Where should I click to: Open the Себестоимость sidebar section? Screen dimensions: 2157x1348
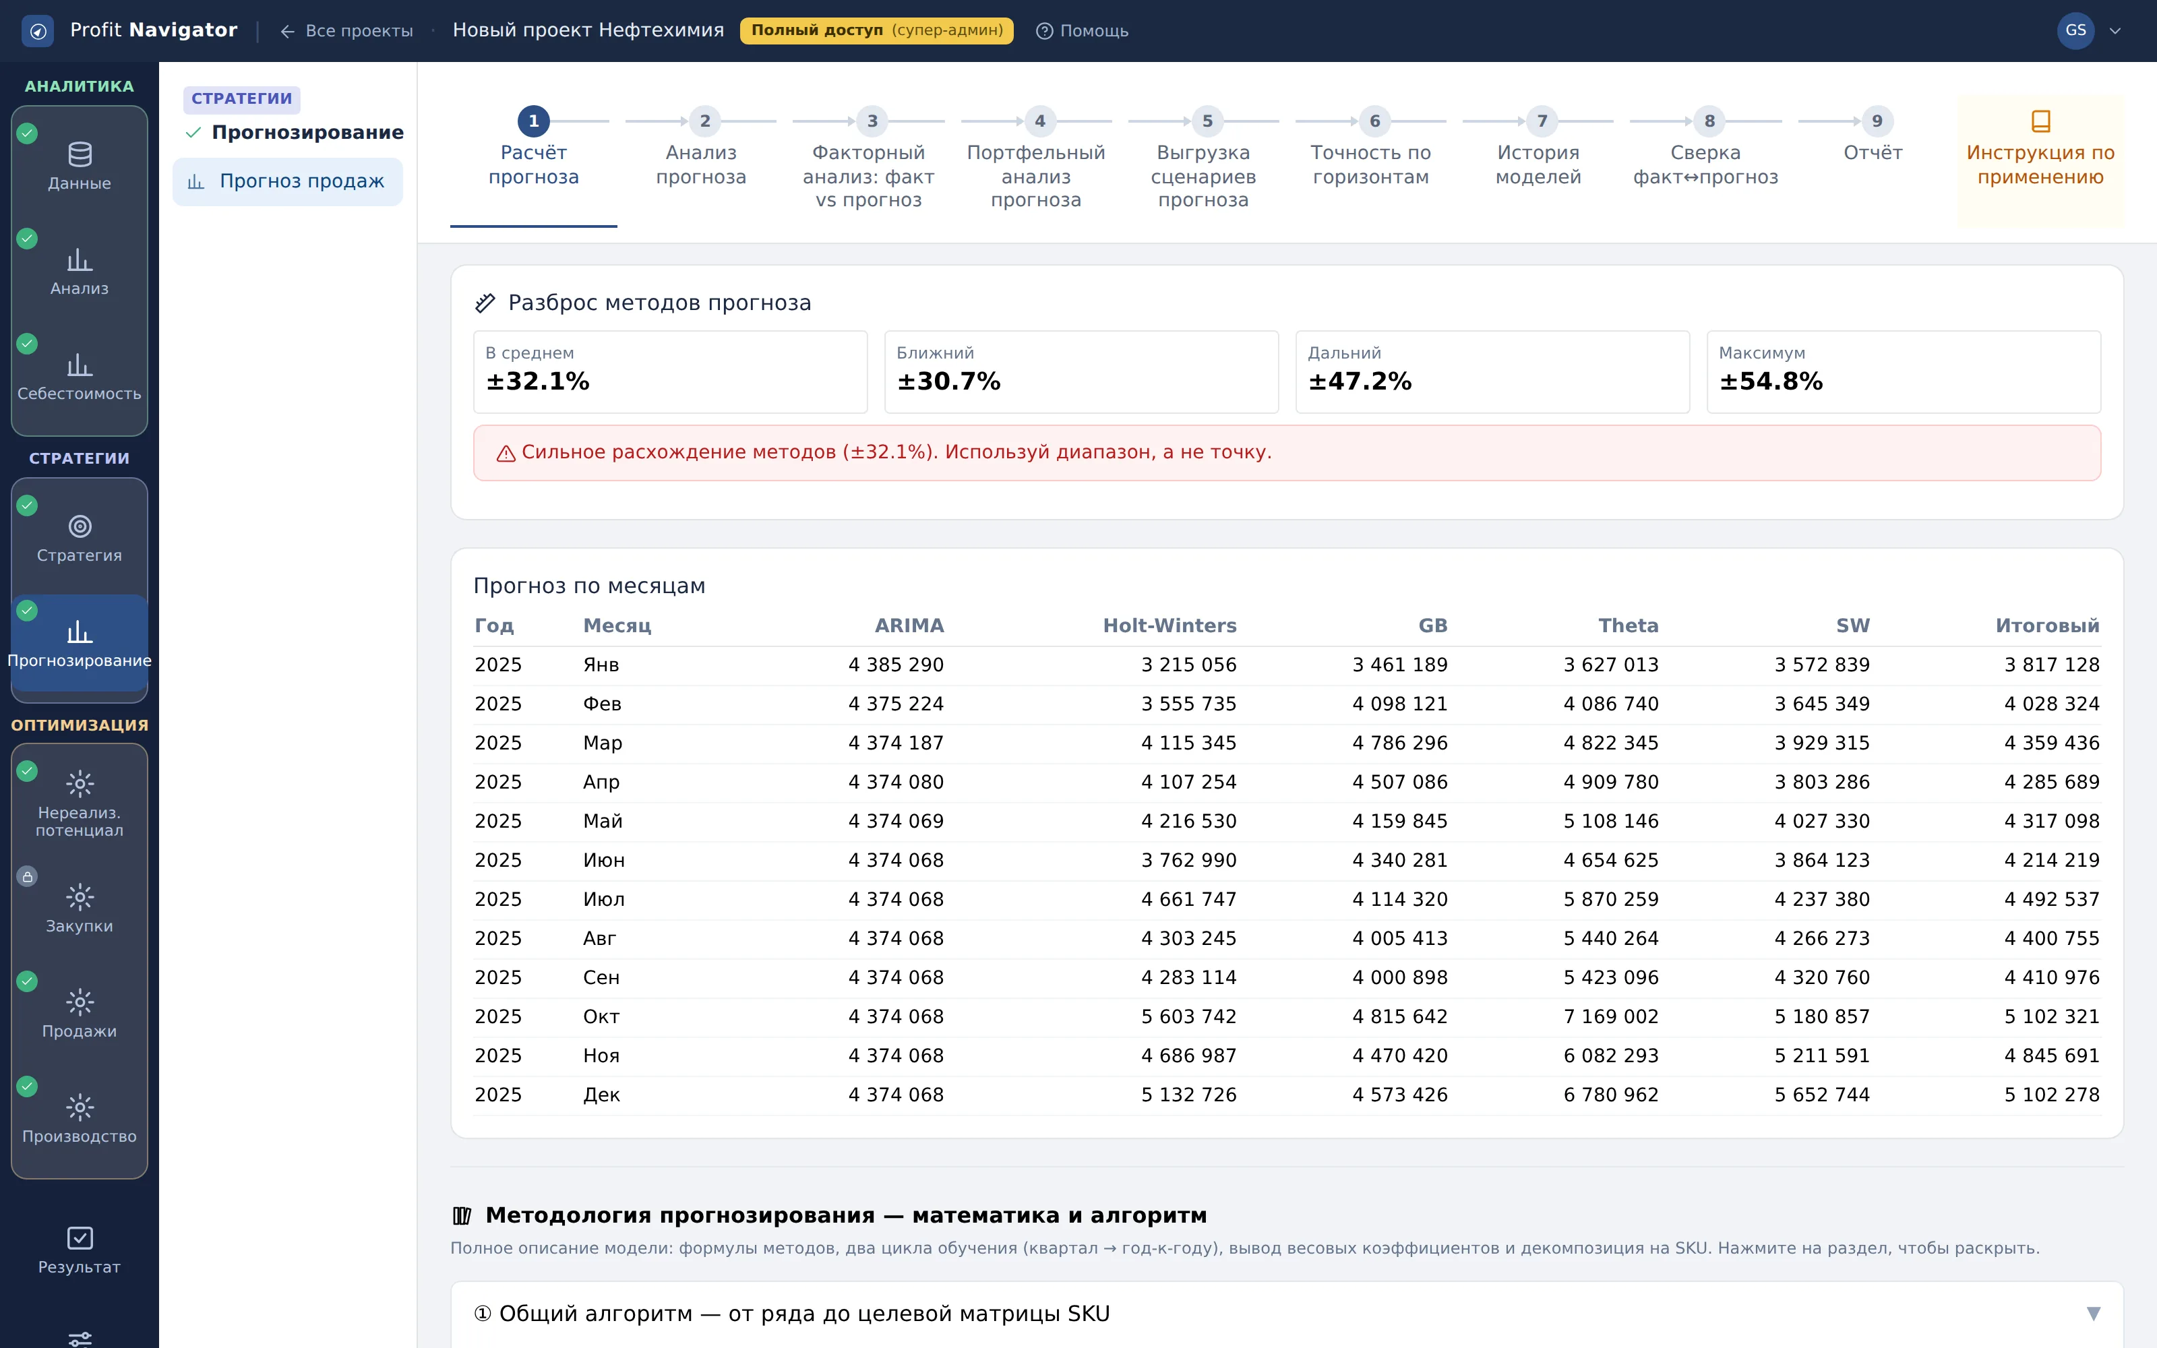pyautogui.click(x=80, y=376)
